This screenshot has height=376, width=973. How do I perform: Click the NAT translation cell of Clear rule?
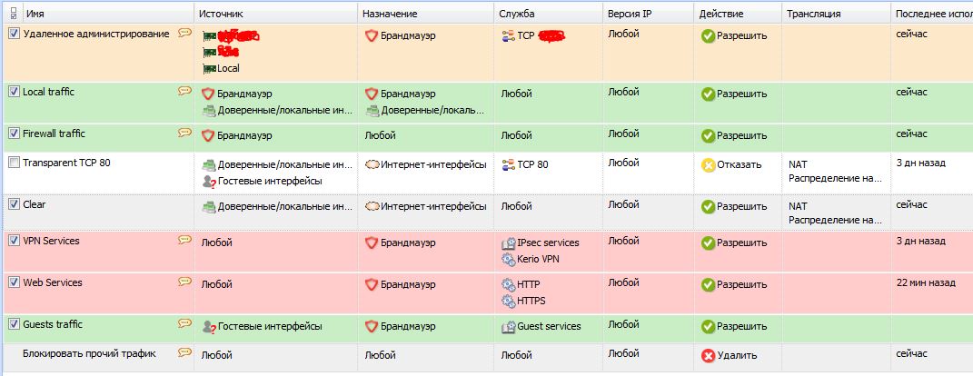pos(834,213)
